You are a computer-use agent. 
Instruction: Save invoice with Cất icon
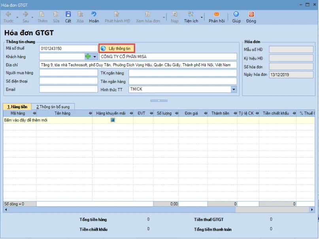click(x=68, y=14)
